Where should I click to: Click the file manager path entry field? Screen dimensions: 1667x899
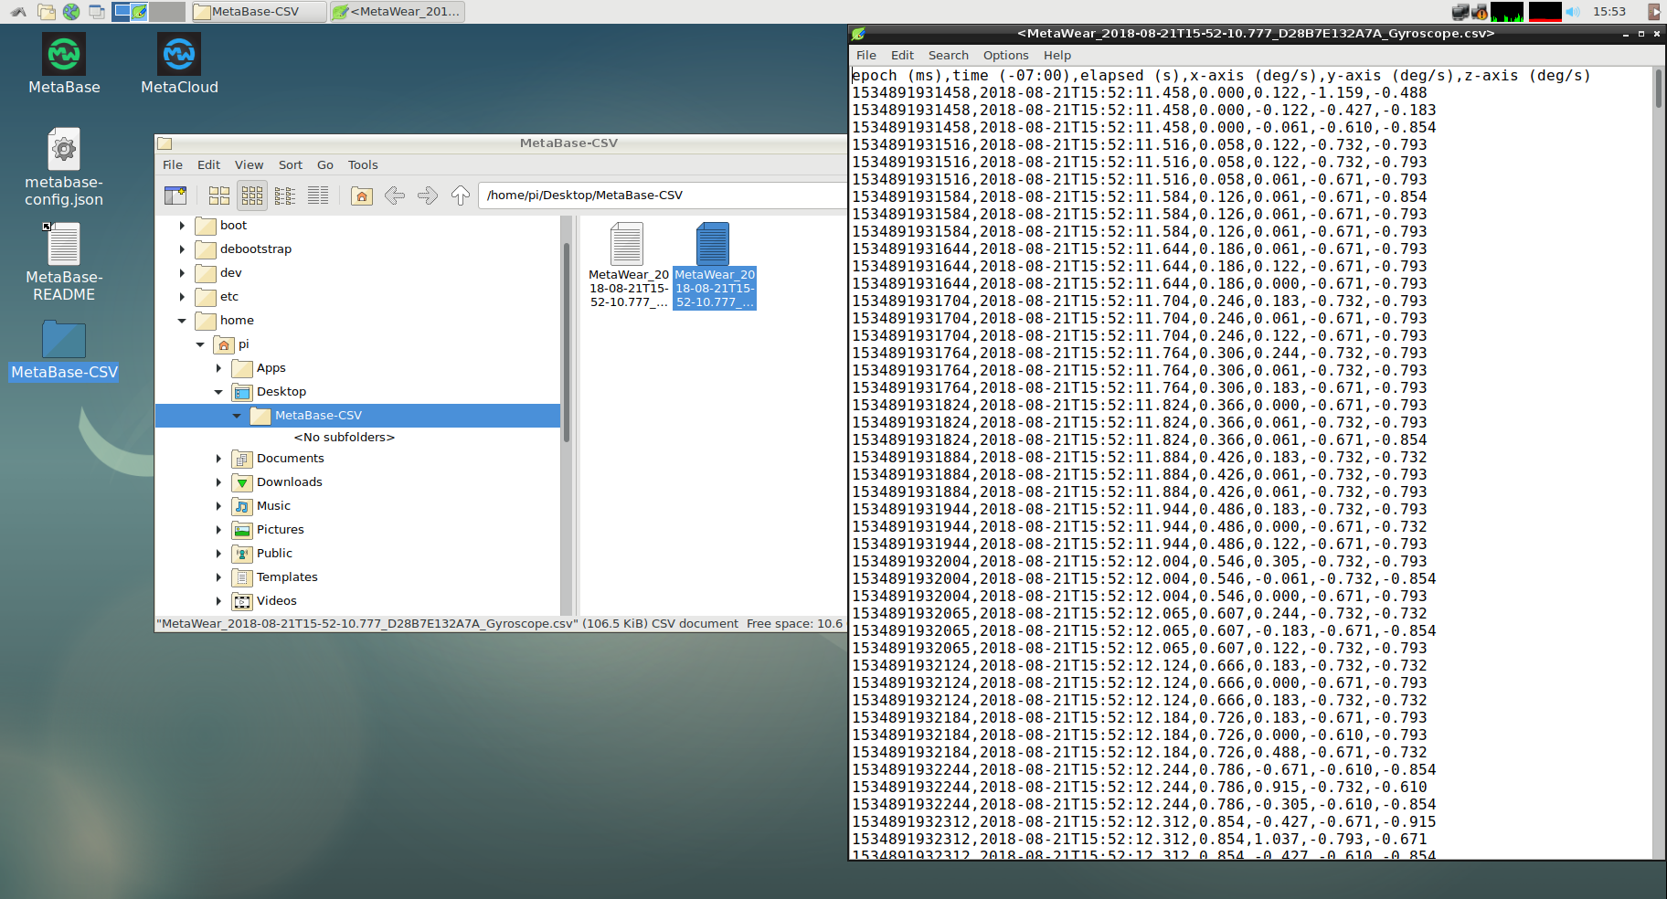tap(662, 196)
